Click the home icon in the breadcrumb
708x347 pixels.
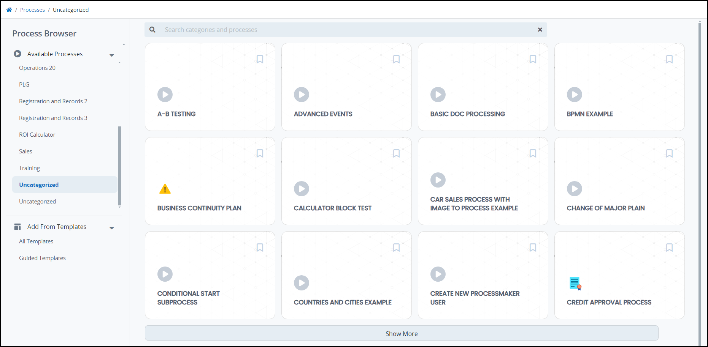(x=9, y=9)
